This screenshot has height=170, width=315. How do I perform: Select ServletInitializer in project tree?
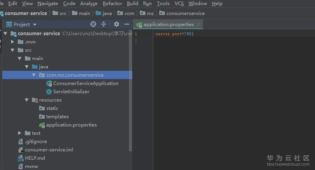[71, 92]
